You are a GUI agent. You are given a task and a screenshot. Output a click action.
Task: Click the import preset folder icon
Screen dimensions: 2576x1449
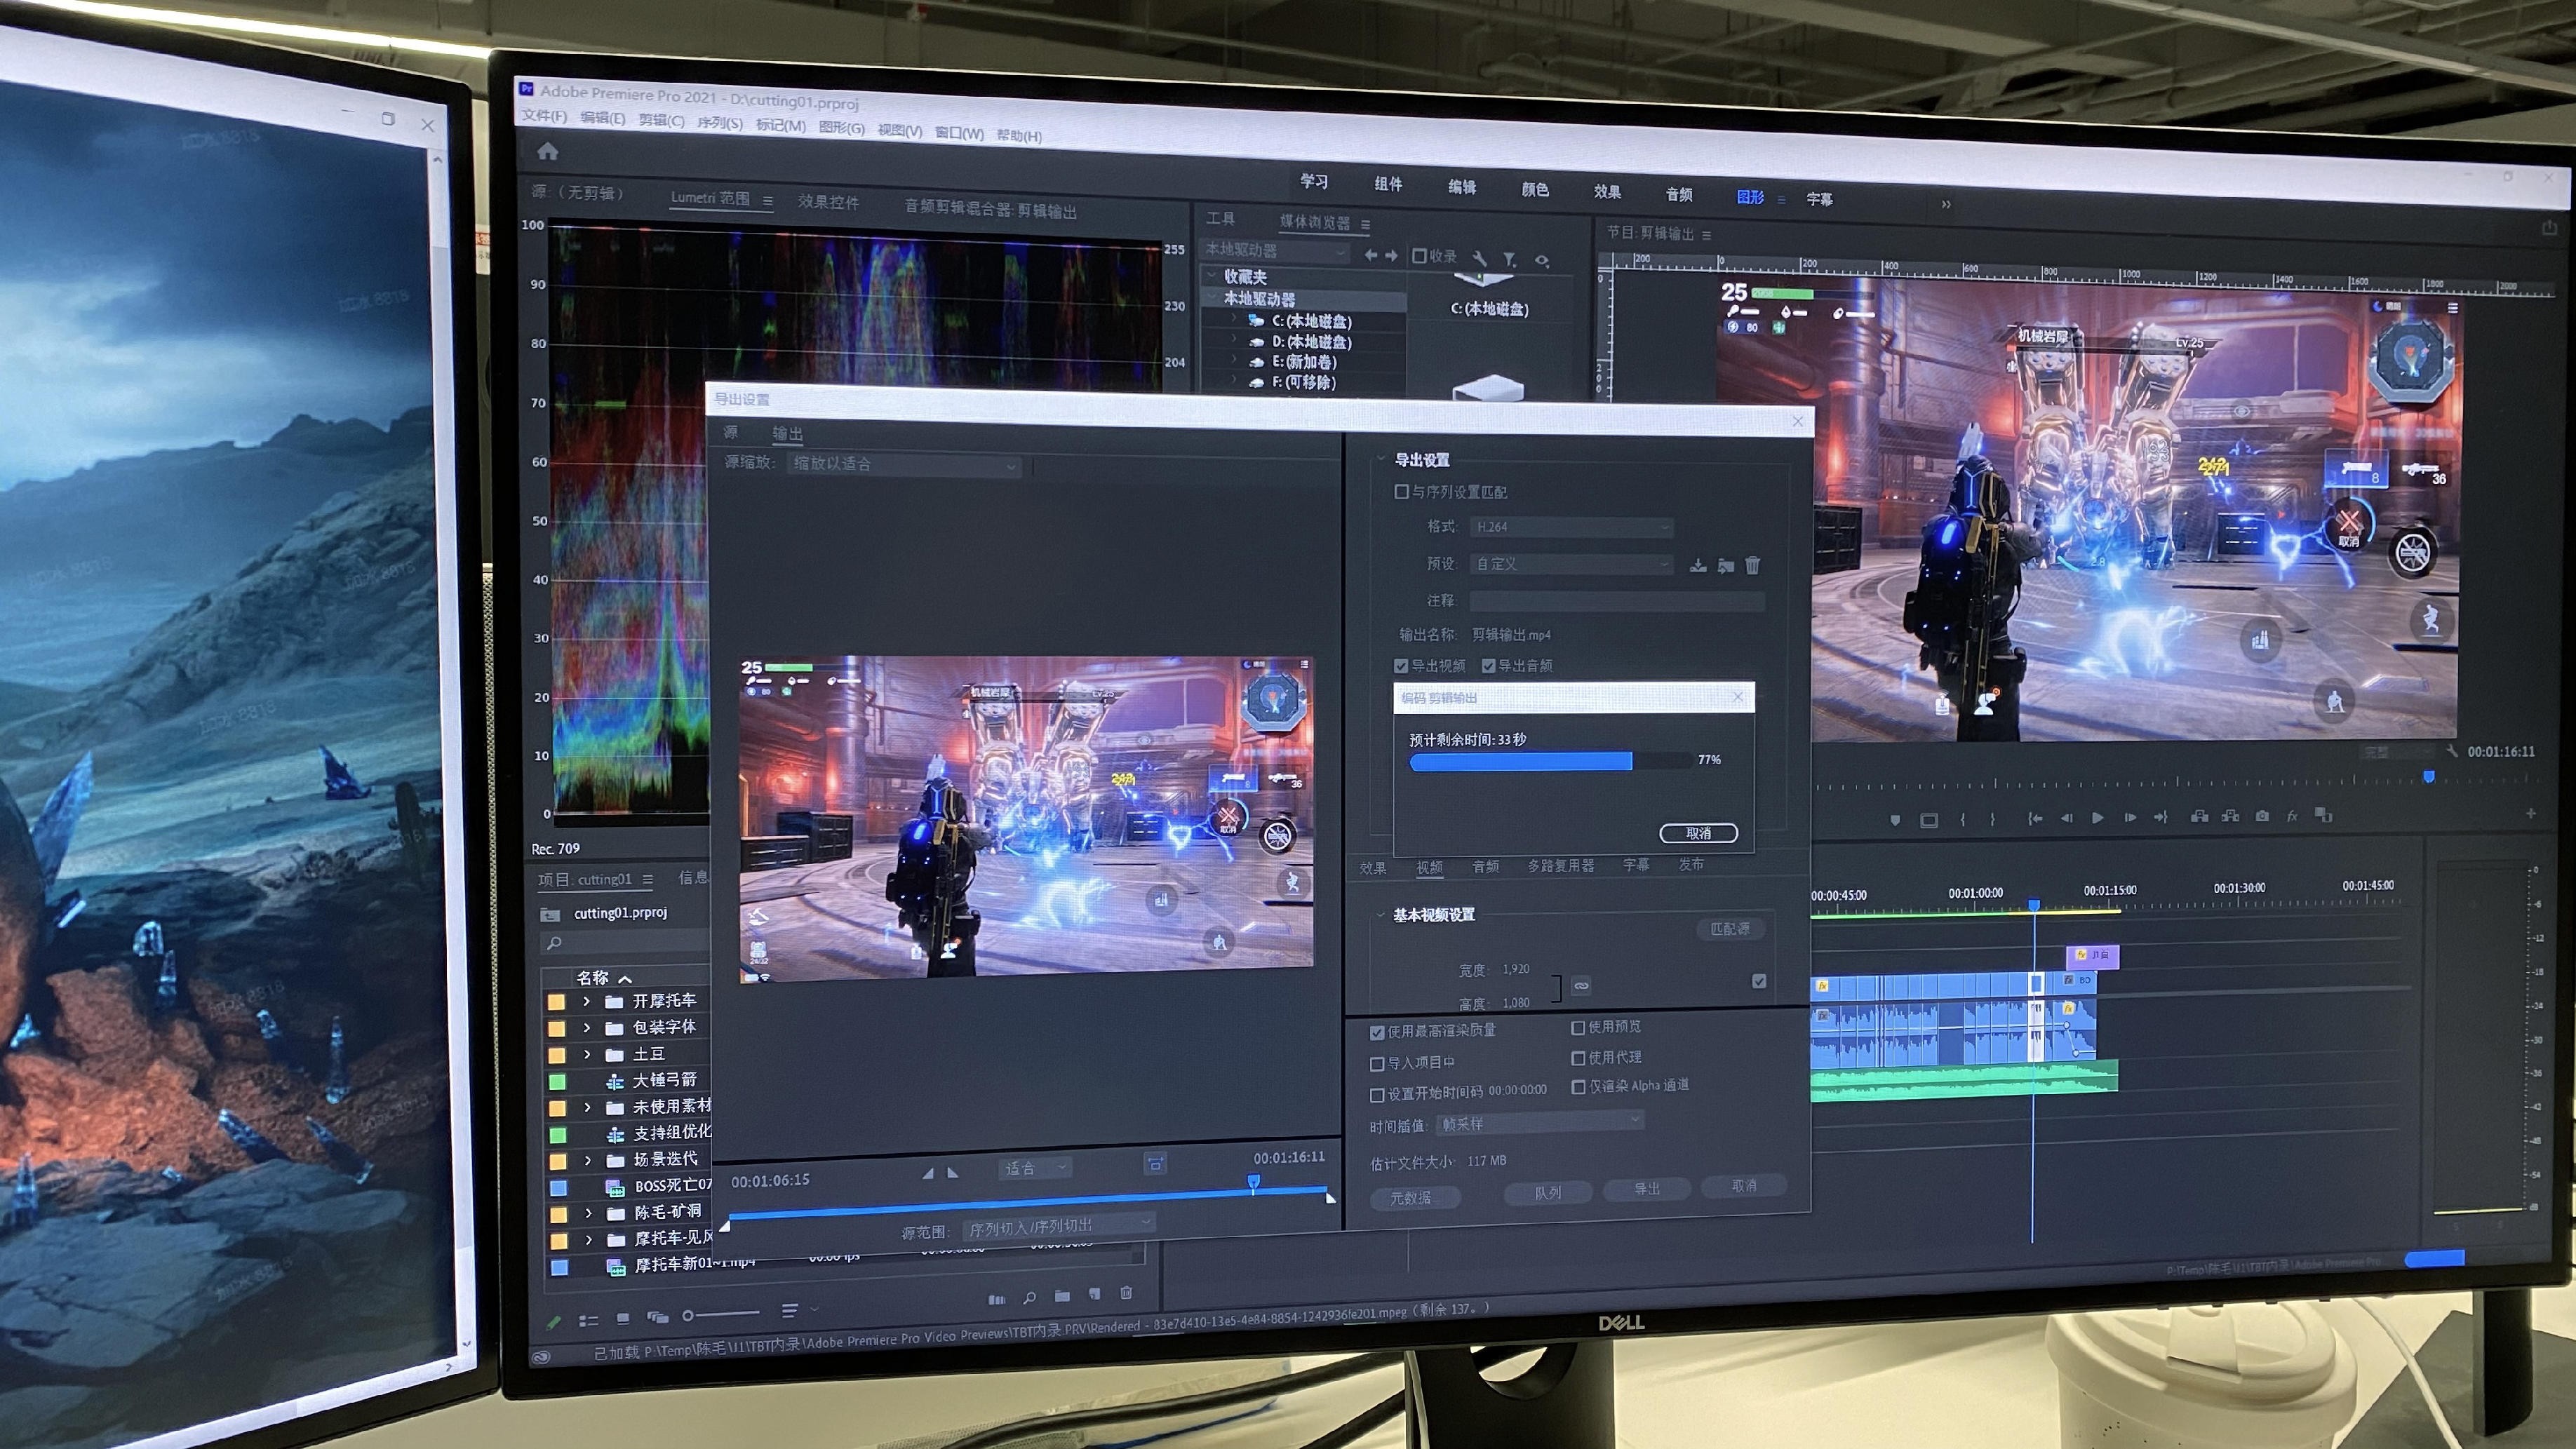coord(1726,566)
